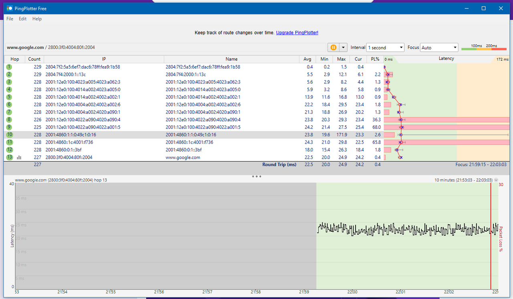Click the Round Trip (ms) summary label
513x299 pixels.
coord(279,165)
